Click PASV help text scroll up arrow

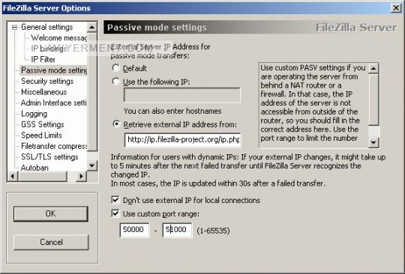(373, 68)
